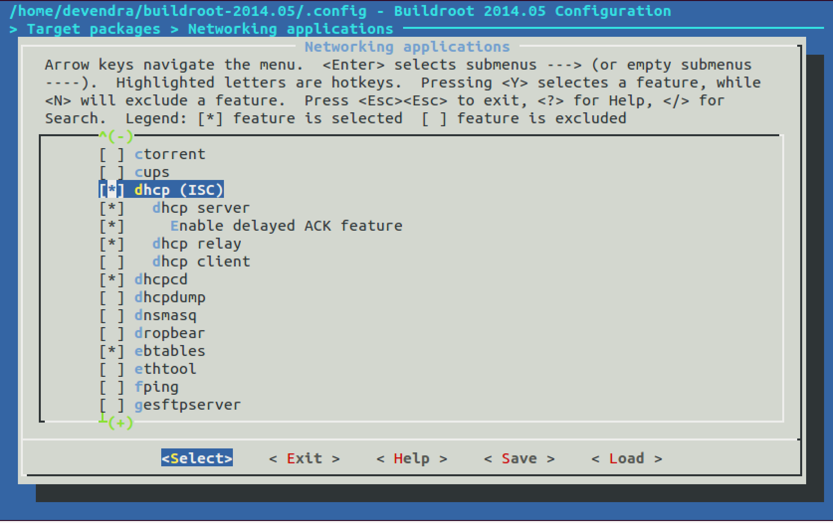Click the Select button

click(x=197, y=458)
